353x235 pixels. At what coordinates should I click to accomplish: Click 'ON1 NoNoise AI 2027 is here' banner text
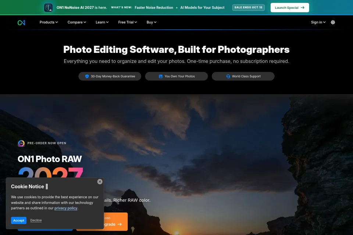(x=82, y=7)
